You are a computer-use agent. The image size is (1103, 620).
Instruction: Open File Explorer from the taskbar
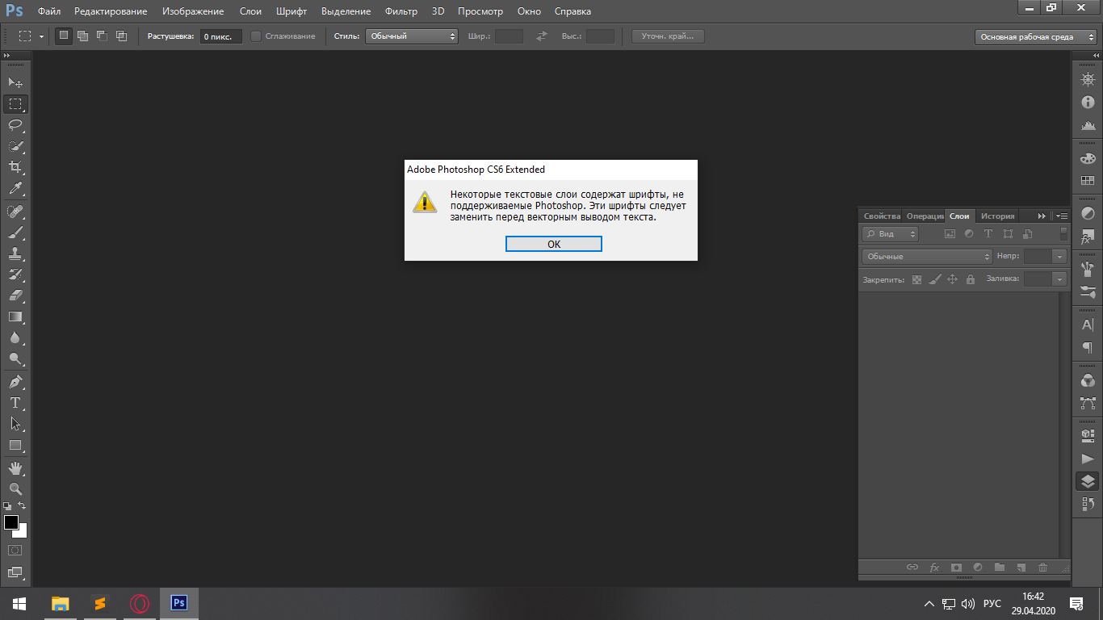pyautogui.click(x=61, y=603)
